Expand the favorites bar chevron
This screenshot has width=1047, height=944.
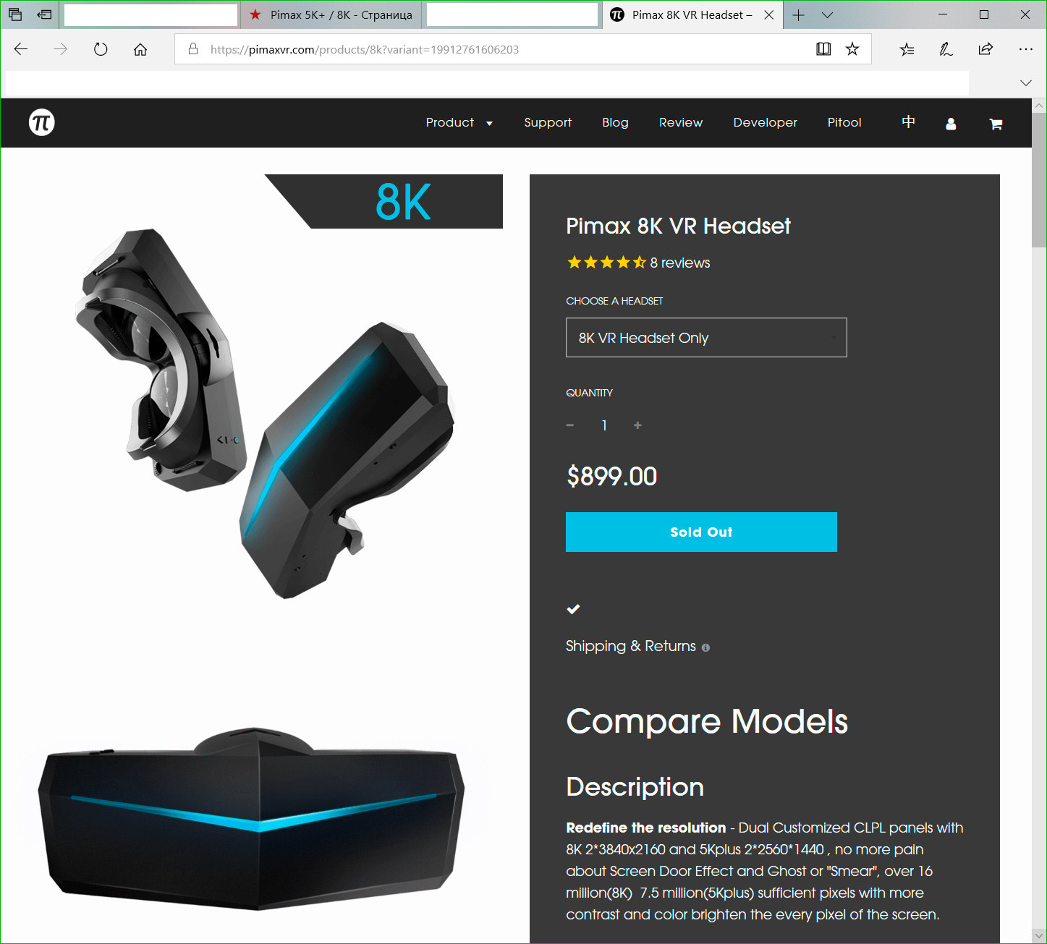point(1025,82)
